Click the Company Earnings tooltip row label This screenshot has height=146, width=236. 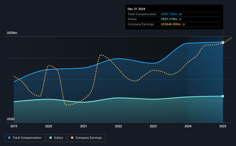click(141, 24)
